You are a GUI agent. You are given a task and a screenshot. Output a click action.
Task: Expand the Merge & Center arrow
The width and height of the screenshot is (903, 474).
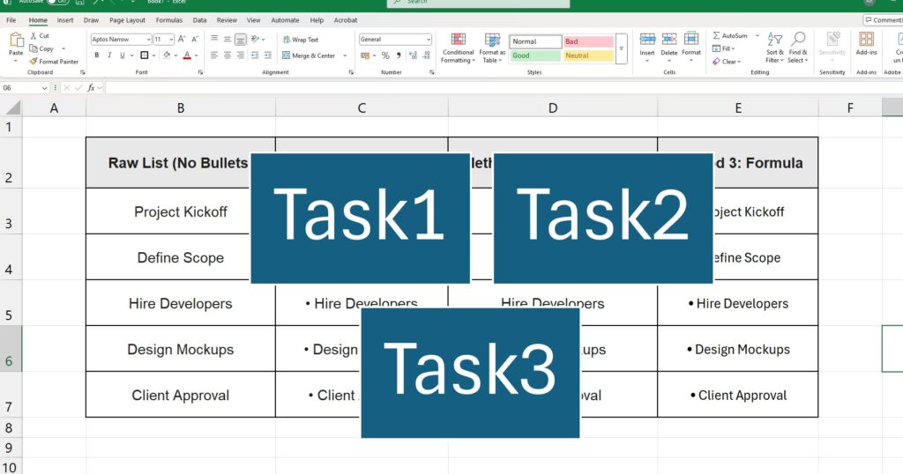pyautogui.click(x=345, y=56)
